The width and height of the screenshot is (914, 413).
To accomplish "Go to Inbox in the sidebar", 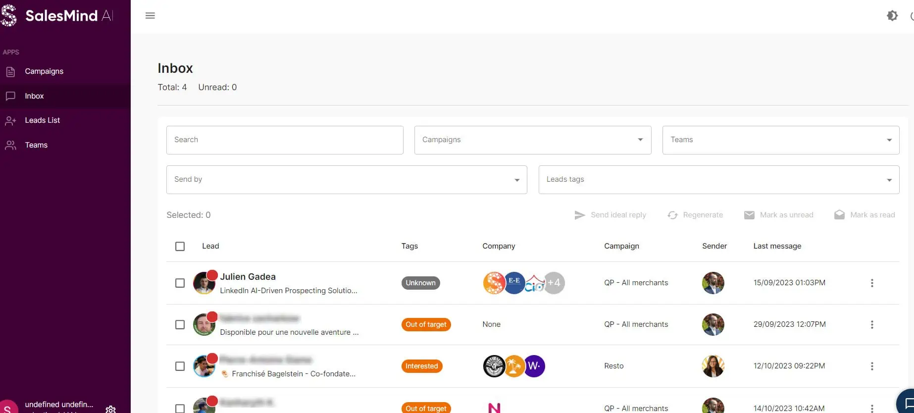I will 65,96.
